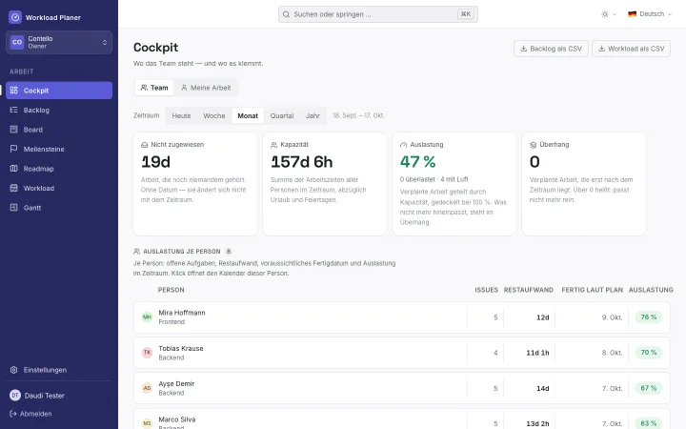Select the Quartal time range
The image size is (686, 429).
point(282,115)
